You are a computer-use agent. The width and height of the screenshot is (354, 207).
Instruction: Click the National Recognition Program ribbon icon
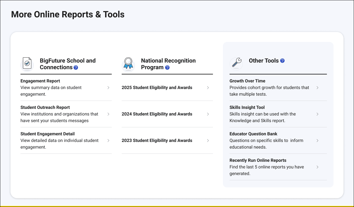128,64
